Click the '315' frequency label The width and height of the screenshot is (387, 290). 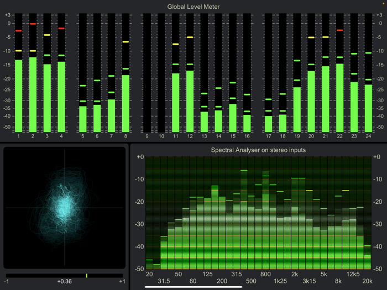(237, 274)
